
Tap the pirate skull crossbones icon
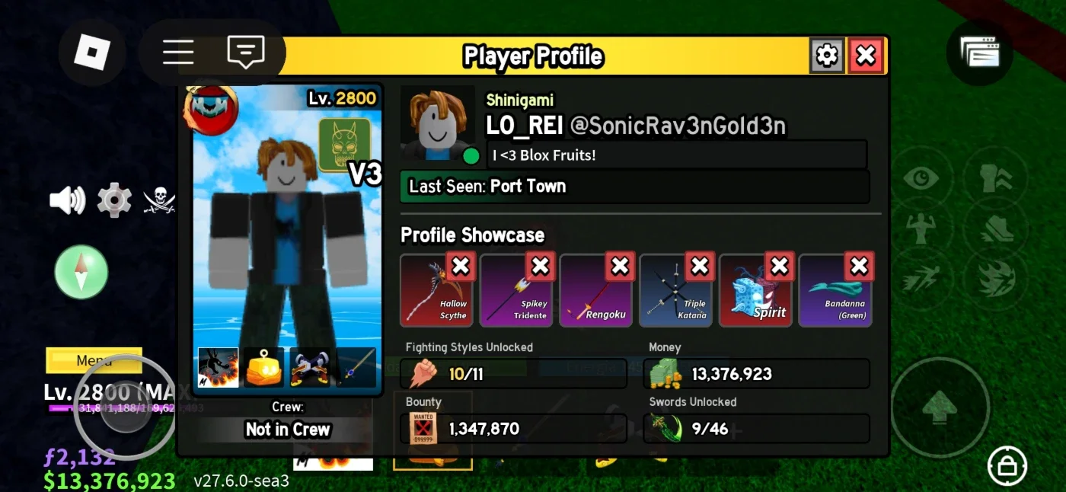(x=159, y=200)
